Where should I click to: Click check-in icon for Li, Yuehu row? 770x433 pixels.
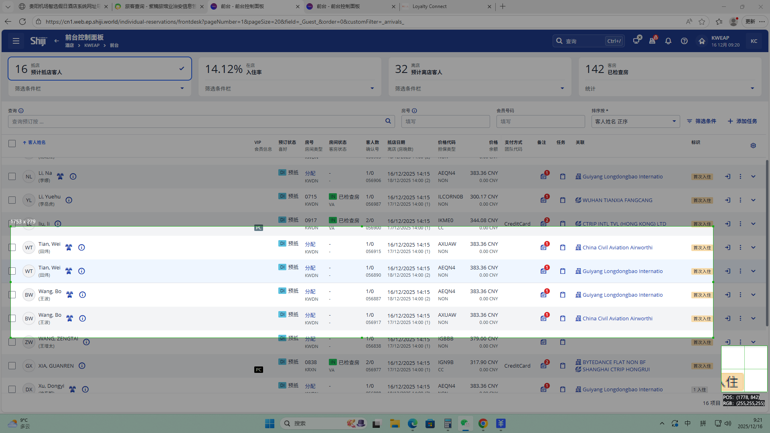tap(727, 200)
